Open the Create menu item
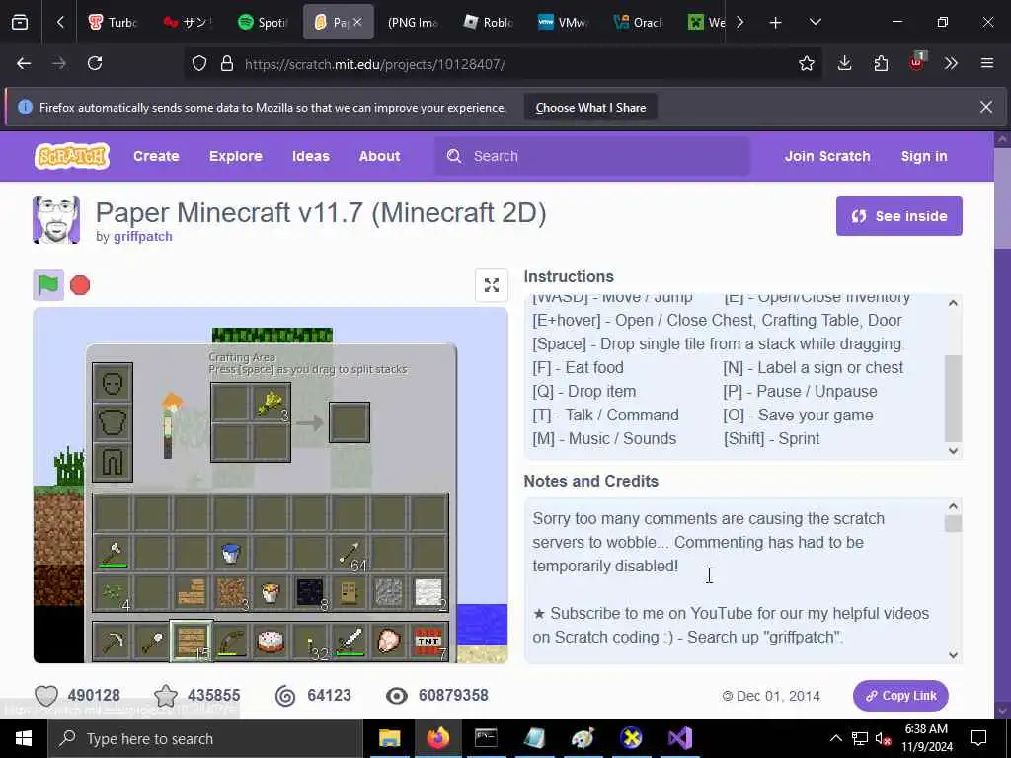Viewport: 1011px width, 758px height. click(156, 156)
